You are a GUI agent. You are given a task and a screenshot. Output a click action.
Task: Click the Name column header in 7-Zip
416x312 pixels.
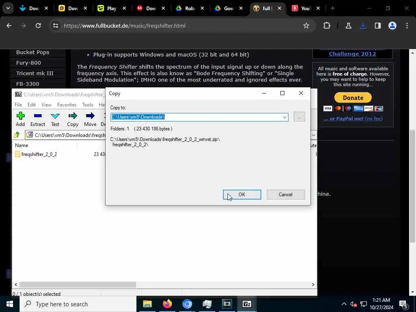pyautogui.click(x=22, y=145)
